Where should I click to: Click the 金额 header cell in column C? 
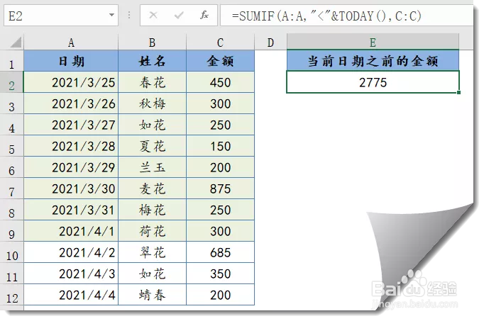tap(220, 61)
